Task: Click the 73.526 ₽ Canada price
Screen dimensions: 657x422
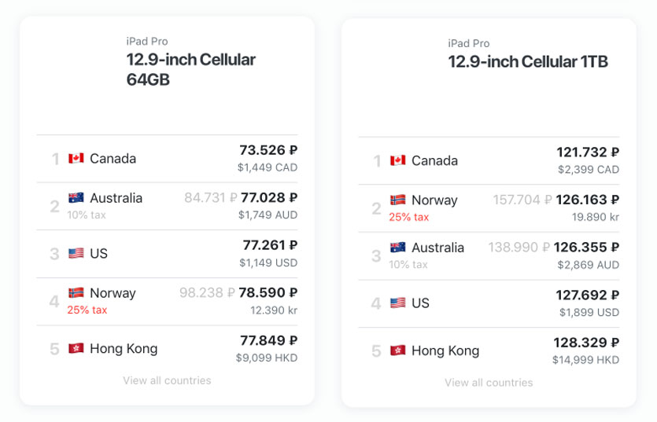Action: (268, 150)
